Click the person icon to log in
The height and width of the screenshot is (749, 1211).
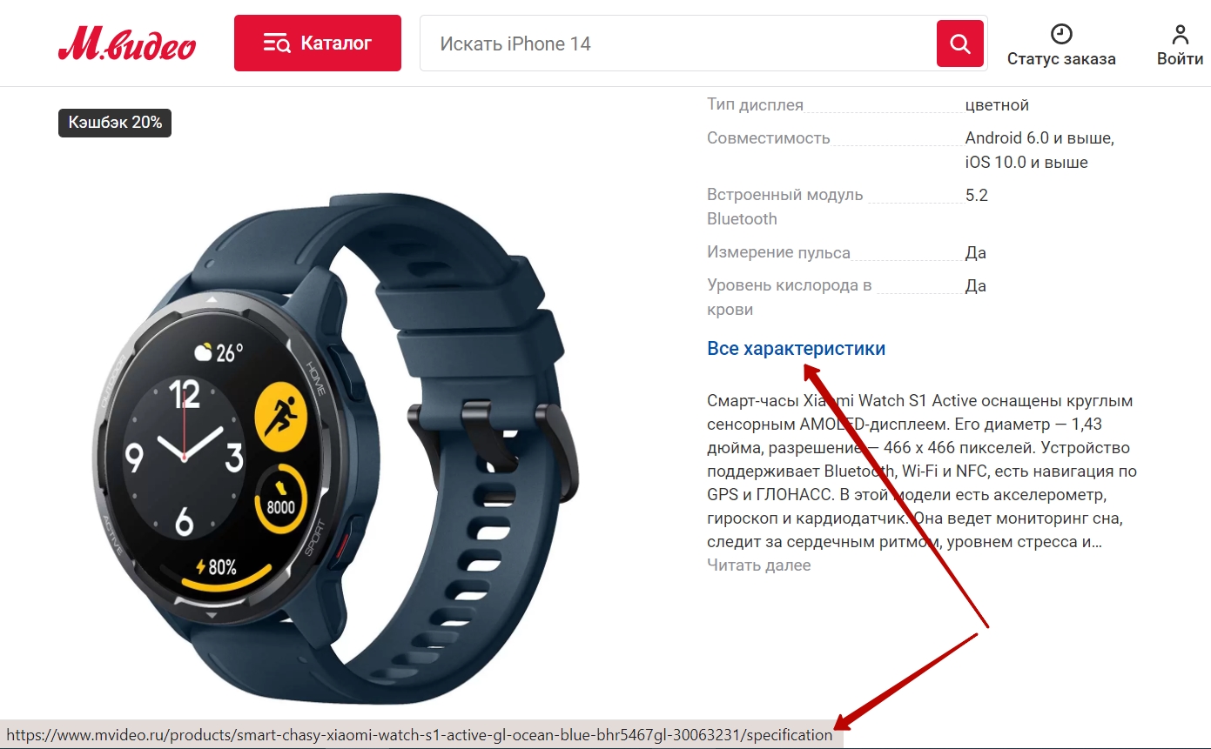(1181, 34)
